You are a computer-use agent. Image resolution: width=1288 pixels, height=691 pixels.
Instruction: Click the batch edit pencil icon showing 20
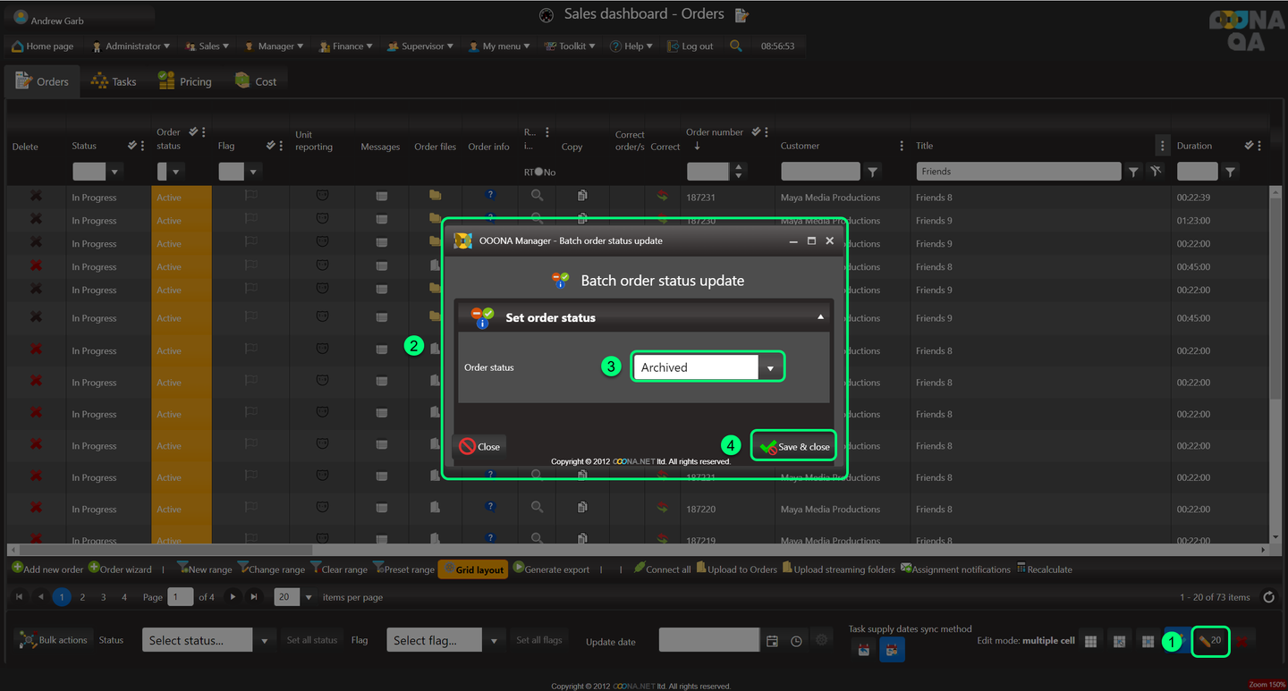pos(1210,641)
